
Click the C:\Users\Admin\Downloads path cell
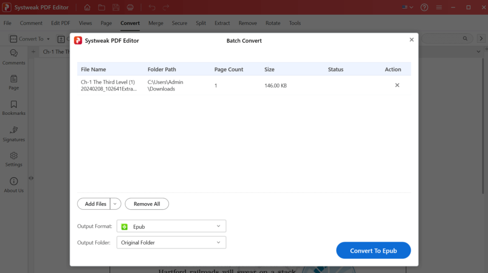165,85
